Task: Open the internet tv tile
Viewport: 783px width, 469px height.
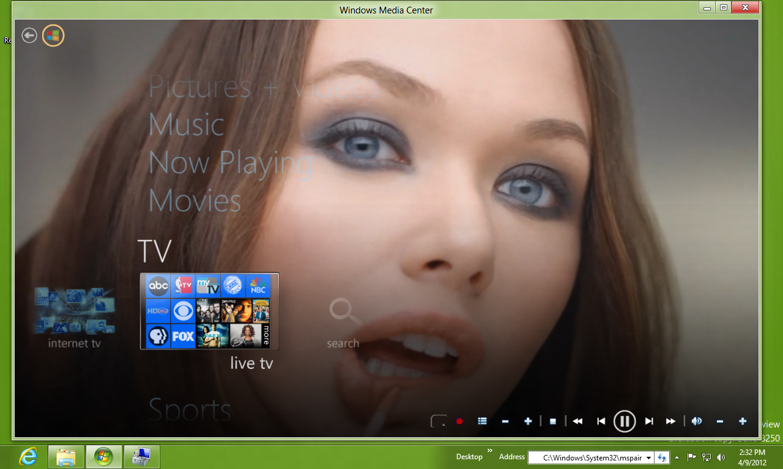Action: (x=75, y=318)
